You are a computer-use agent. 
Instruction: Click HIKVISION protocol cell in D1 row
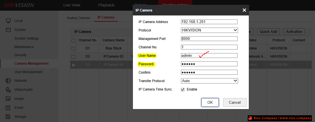pyautogui.click(x=279, y=48)
